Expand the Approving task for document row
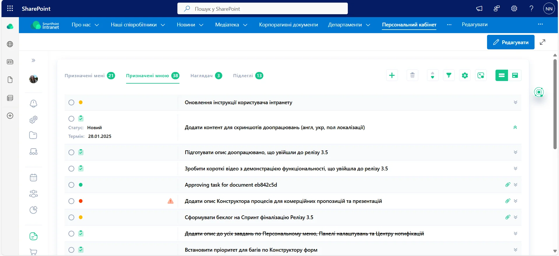This screenshot has width=559, height=256. tap(515, 185)
